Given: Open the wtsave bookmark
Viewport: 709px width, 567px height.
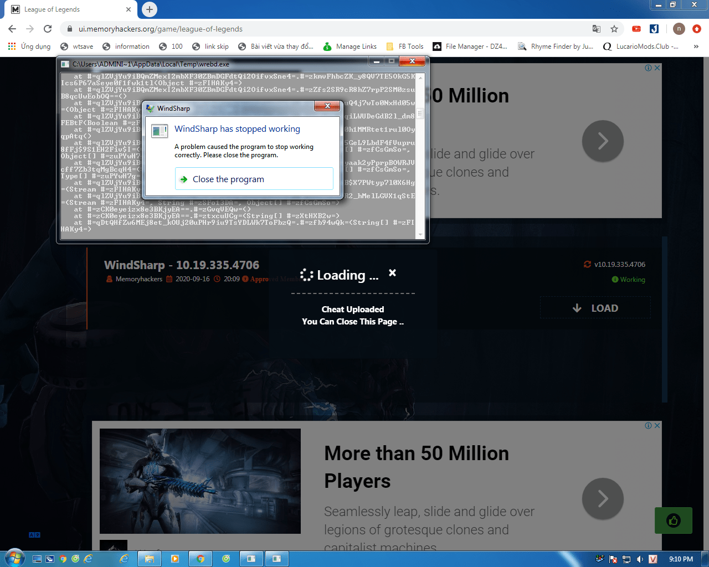Looking at the screenshot, I should (x=77, y=47).
